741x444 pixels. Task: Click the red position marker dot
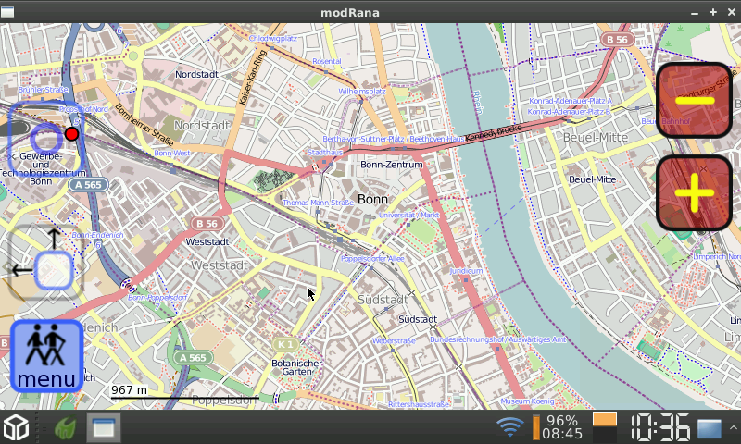pyautogui.click(x=71, y=134)
